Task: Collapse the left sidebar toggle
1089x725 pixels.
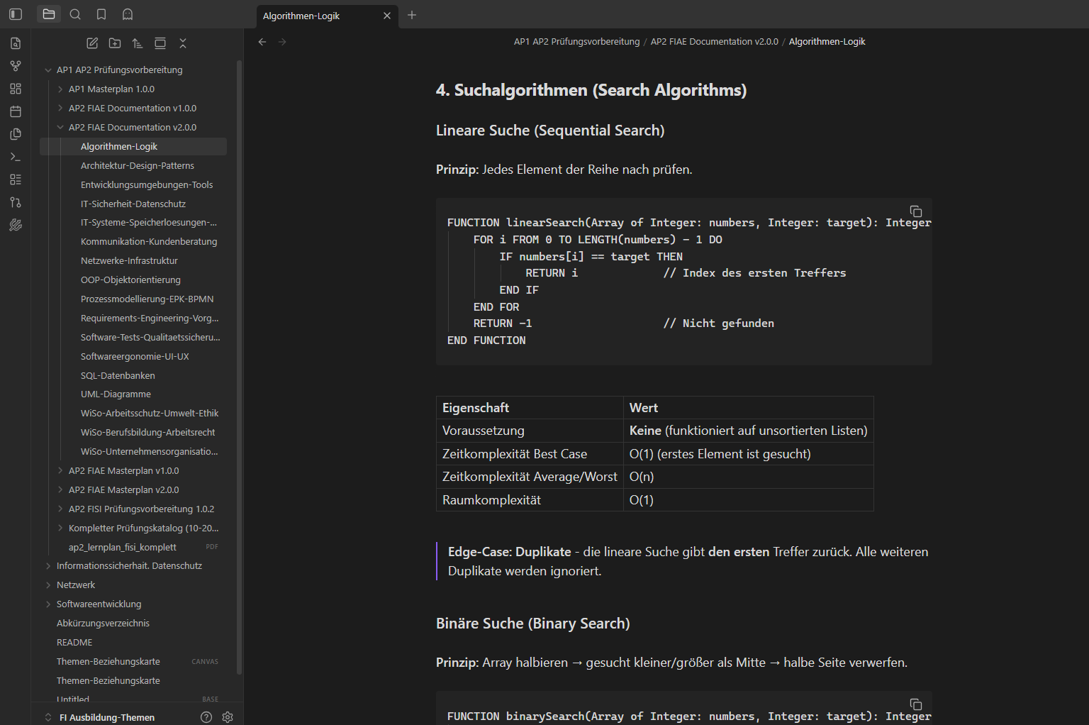Action: pos(16,14)
